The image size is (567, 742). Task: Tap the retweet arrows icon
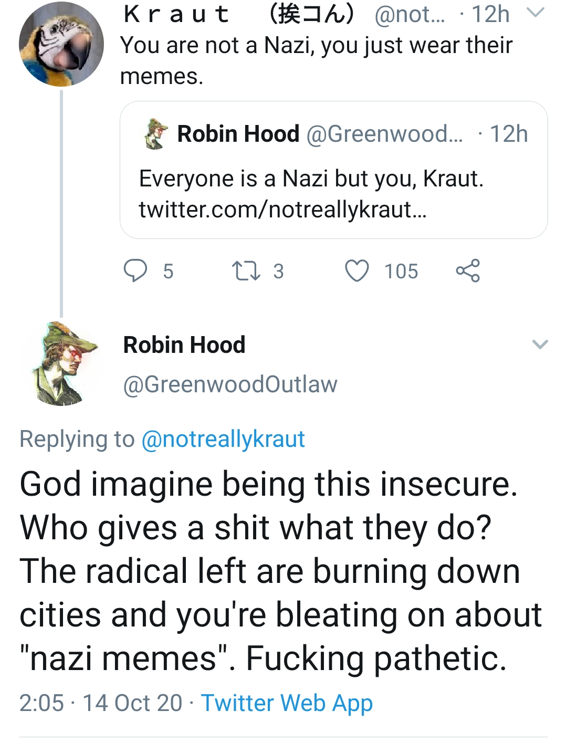pyautogui.click(x=246, y=271)
